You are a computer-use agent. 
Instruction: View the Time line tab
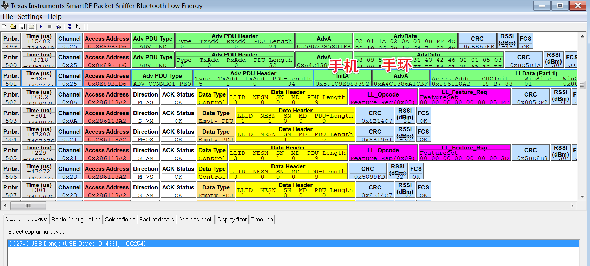262,219
